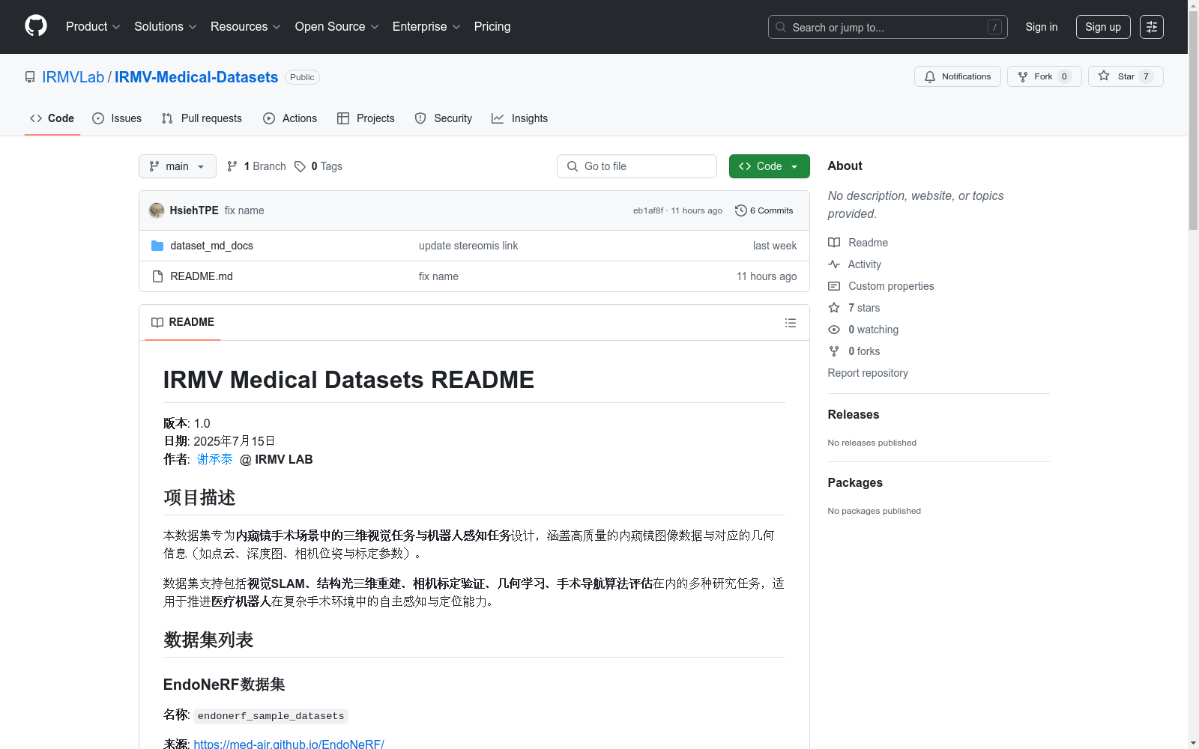Click the README.md file icon

coord(157,276)
